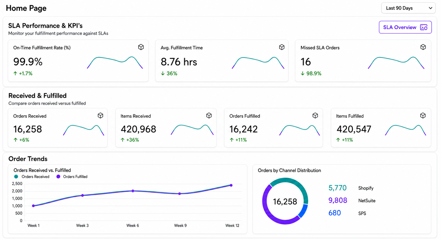Click the Orders by Channel Distribution title
This screenshot has width=441, height=239.
pos(289,170)
